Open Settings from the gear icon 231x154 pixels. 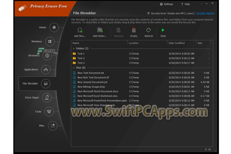(x=161, y=4)
